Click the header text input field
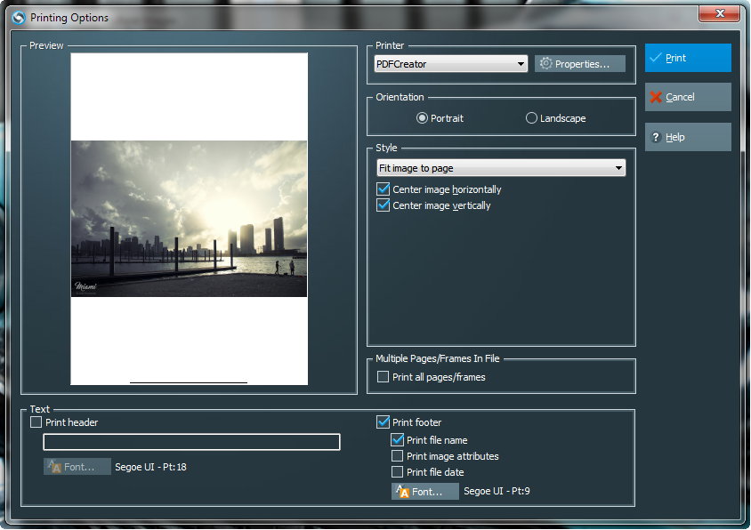 pos(191,442)
